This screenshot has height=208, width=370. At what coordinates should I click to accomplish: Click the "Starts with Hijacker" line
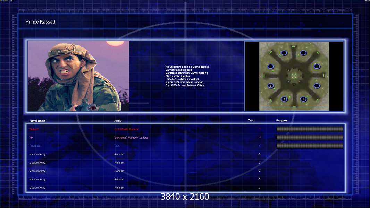(177, 76)
